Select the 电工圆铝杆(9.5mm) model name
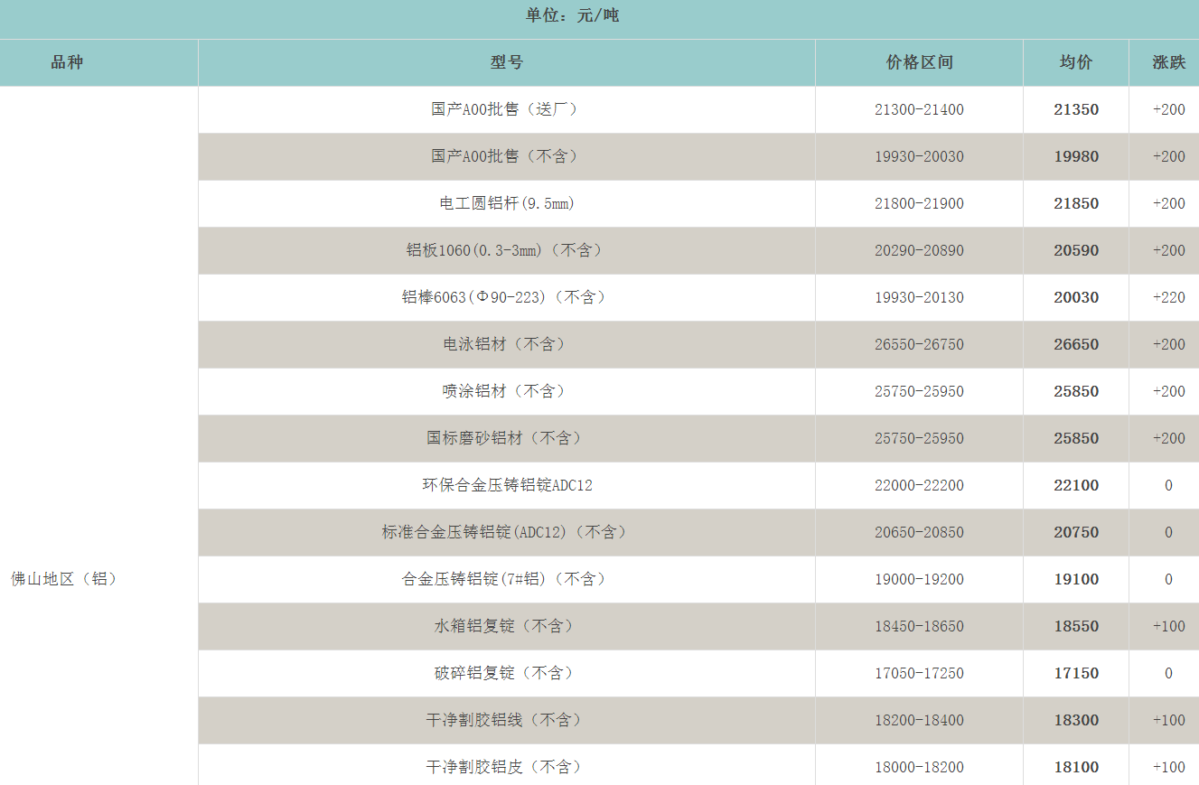 506,203
